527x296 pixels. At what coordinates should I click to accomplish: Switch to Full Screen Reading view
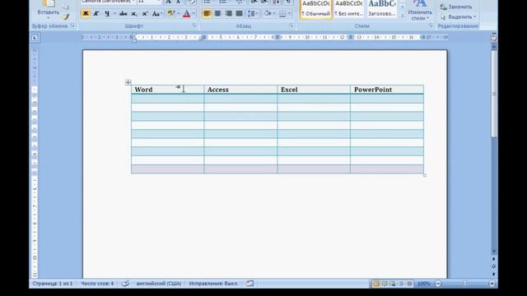pyautogui.click(x=385, y=284)
